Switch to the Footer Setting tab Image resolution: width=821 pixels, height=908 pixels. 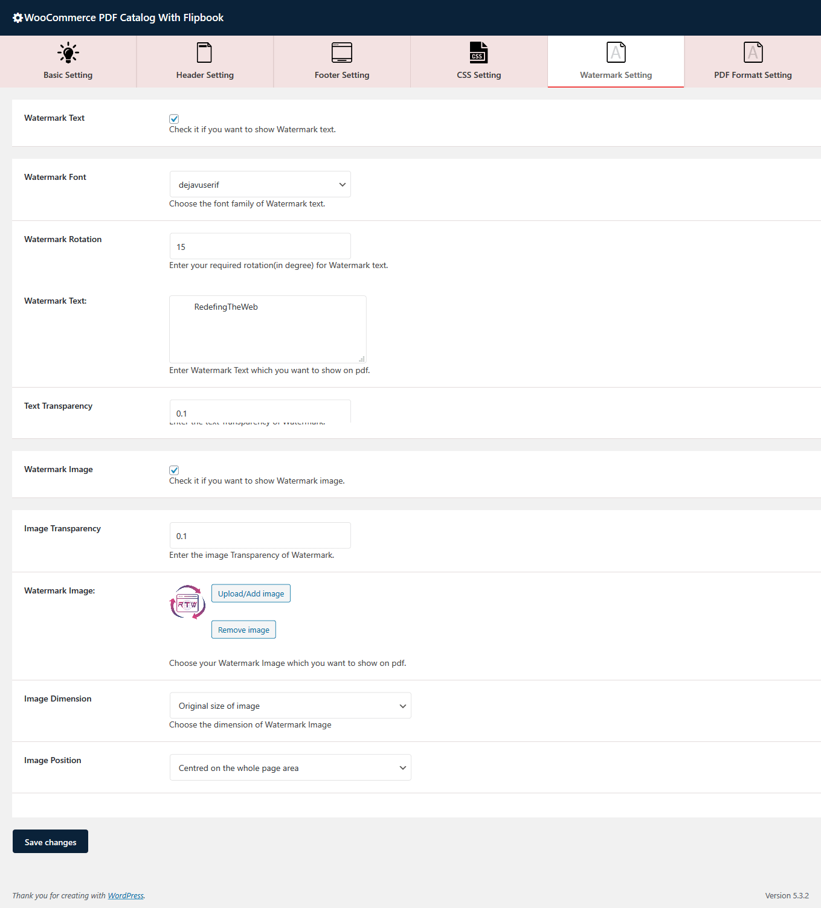(342, 75)
